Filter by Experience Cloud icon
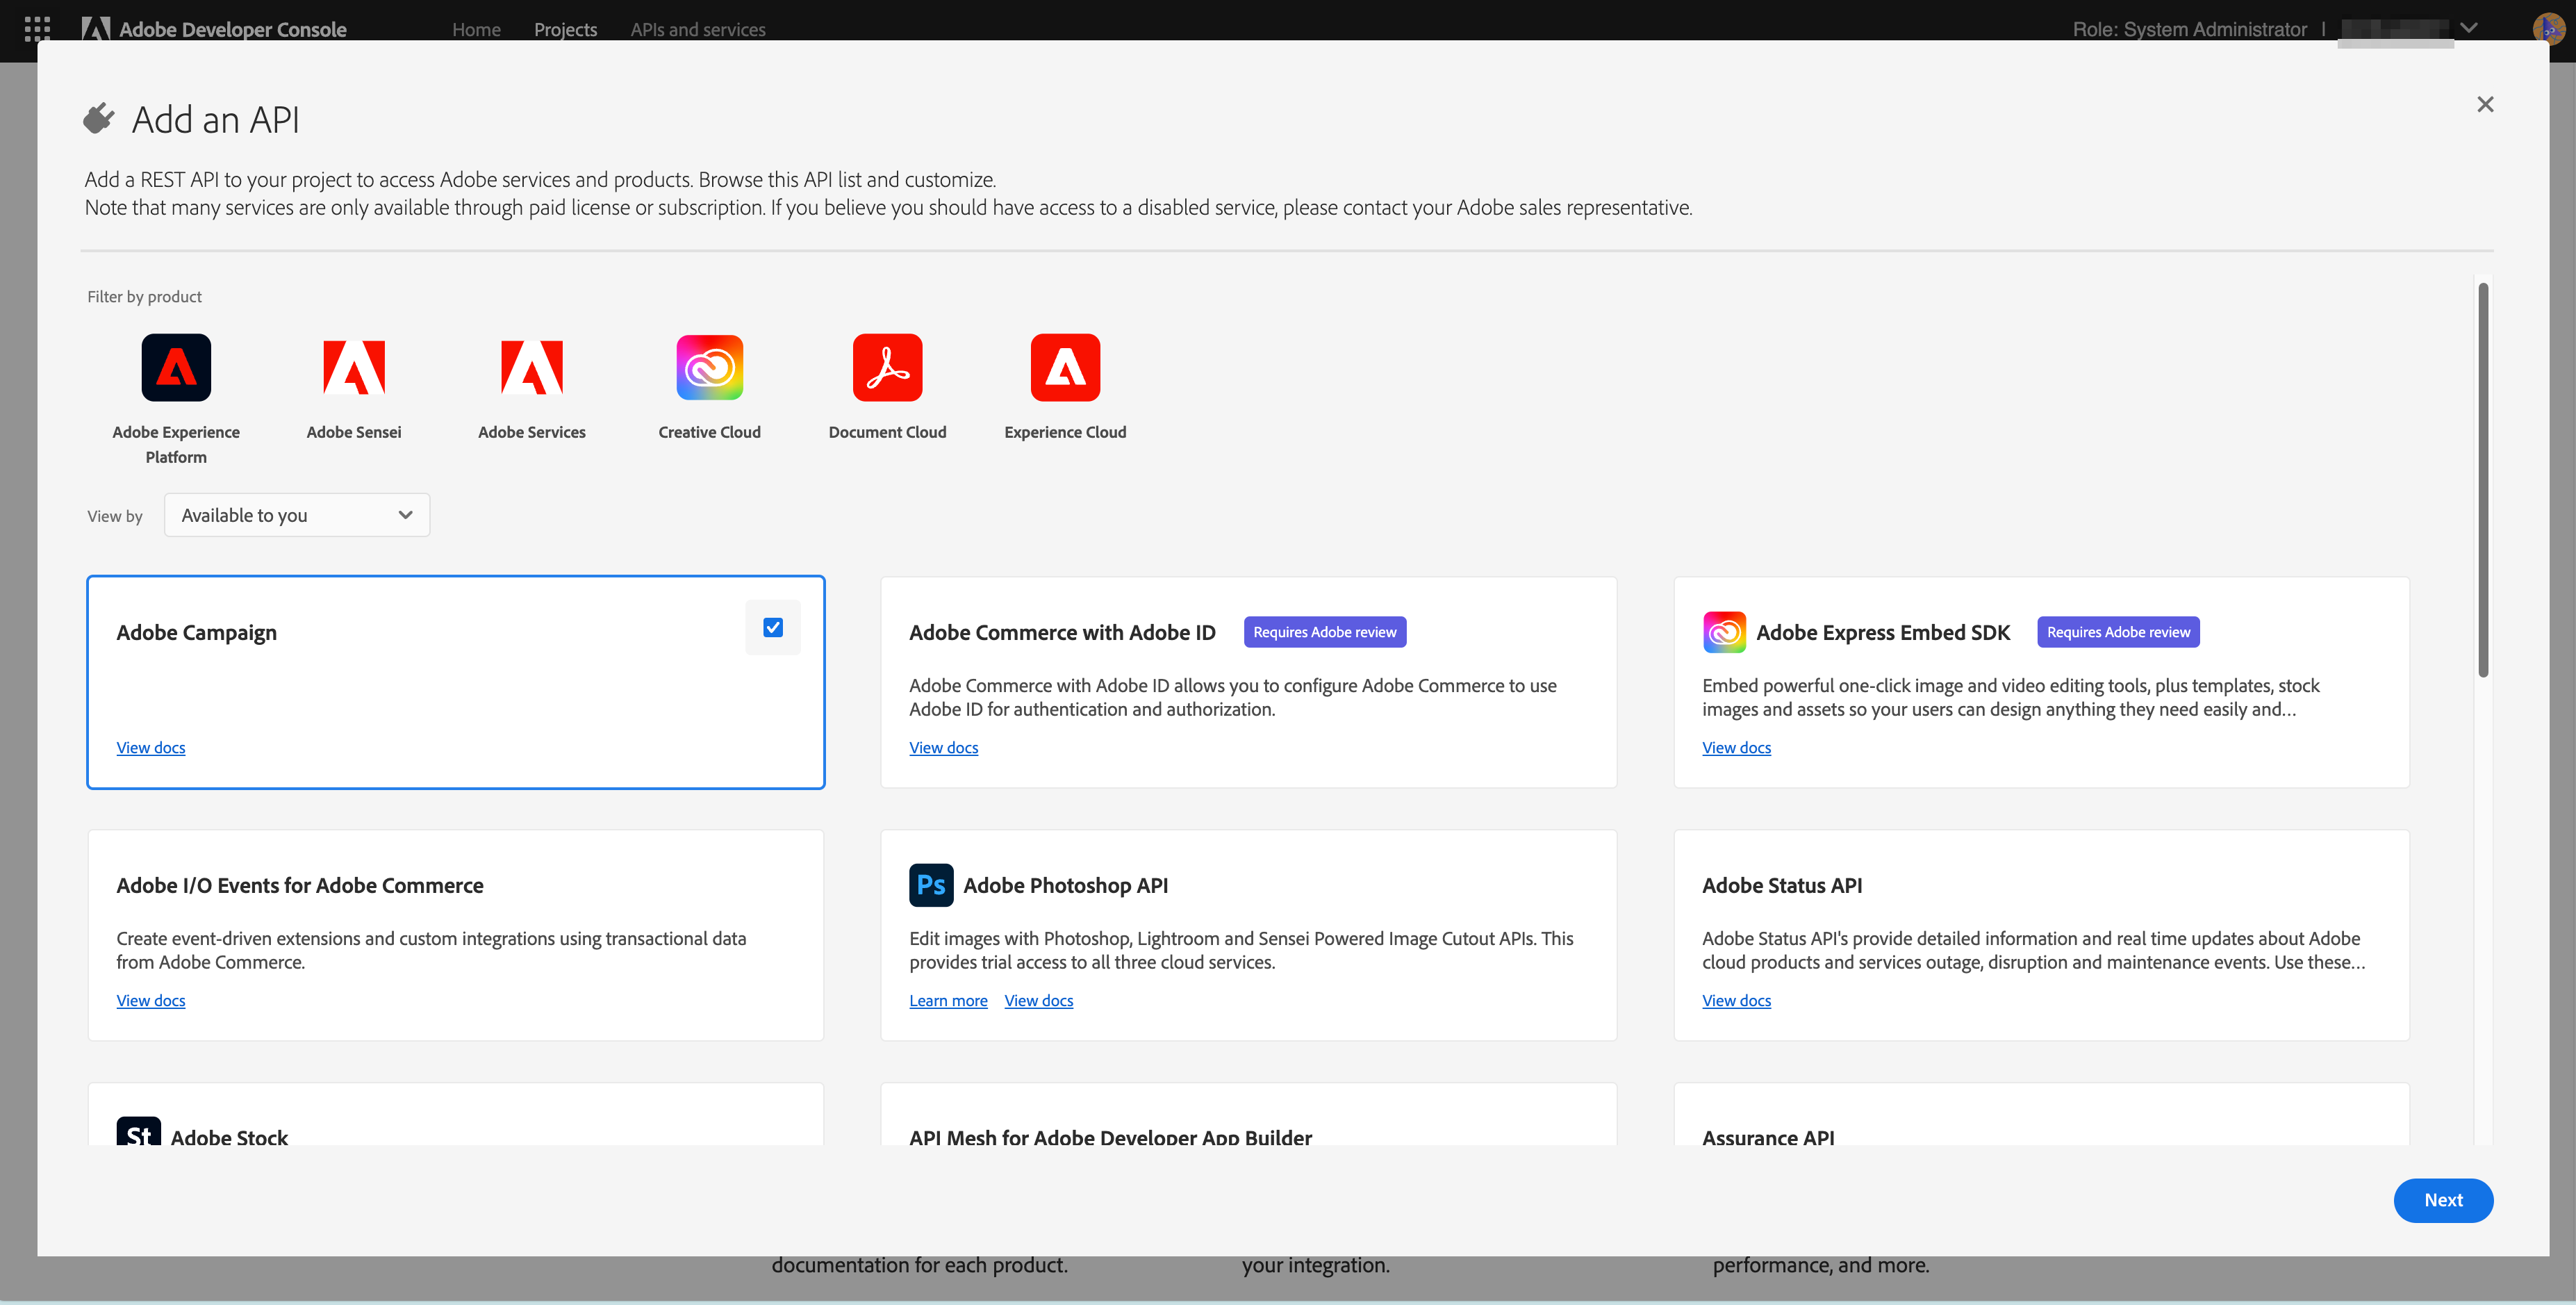This screenshot has width=2576, height=1305. click(1065, 367)
